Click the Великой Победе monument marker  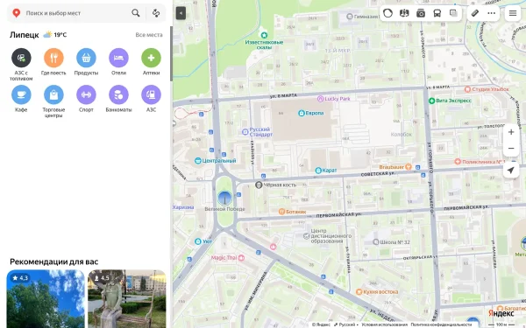224,198
